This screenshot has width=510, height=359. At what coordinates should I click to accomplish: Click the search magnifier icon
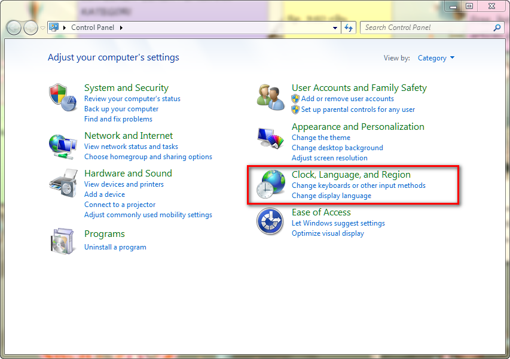(x=497, y=28)
